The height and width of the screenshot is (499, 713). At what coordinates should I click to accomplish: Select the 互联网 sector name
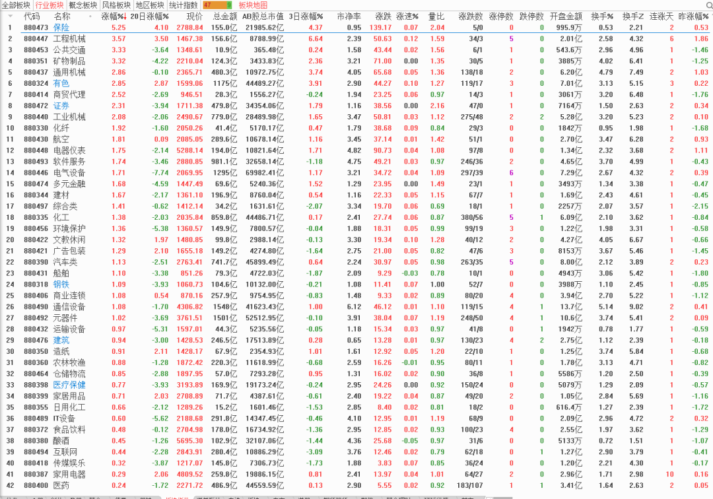pos(65,452)
